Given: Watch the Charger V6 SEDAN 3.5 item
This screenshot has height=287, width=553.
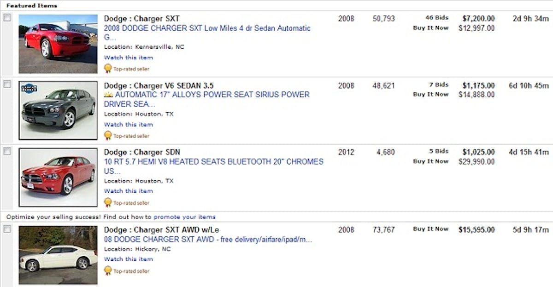Looking at the screenshot, I should [128, 124].
